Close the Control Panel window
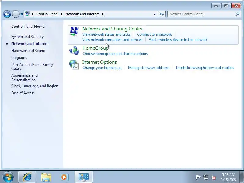The height and width of the screenshot is (183, 244). (236, 6)
